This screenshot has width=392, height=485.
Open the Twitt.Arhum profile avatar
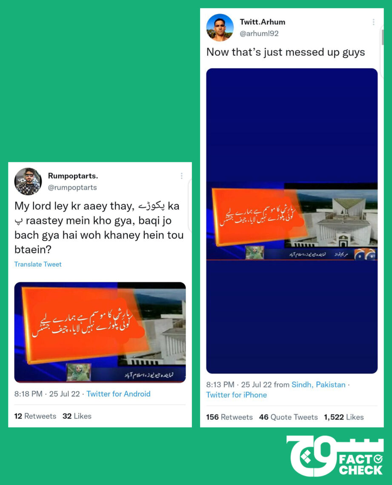[x=220, y=28]
